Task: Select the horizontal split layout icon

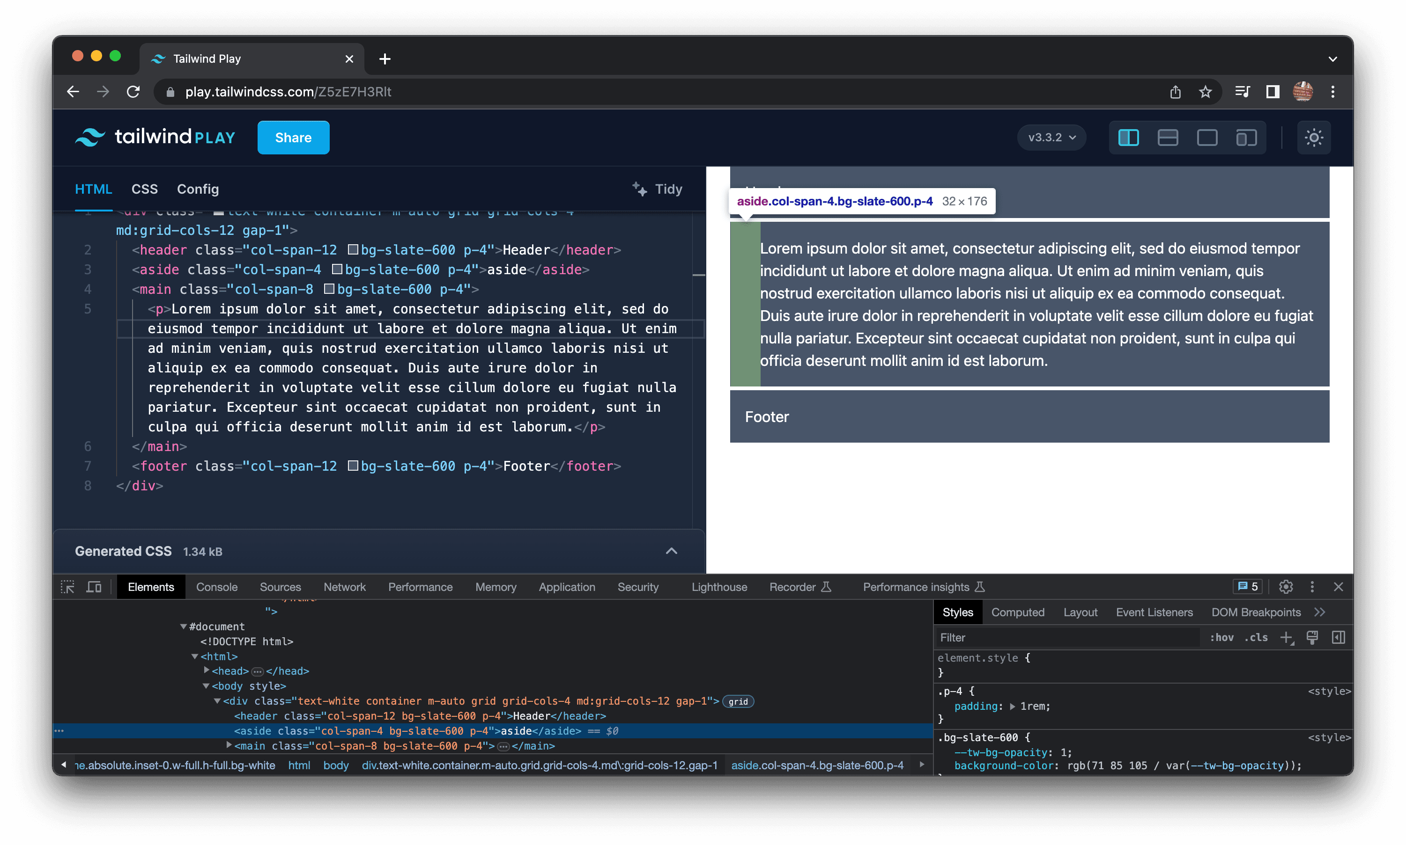Action: pos(1167,138)
